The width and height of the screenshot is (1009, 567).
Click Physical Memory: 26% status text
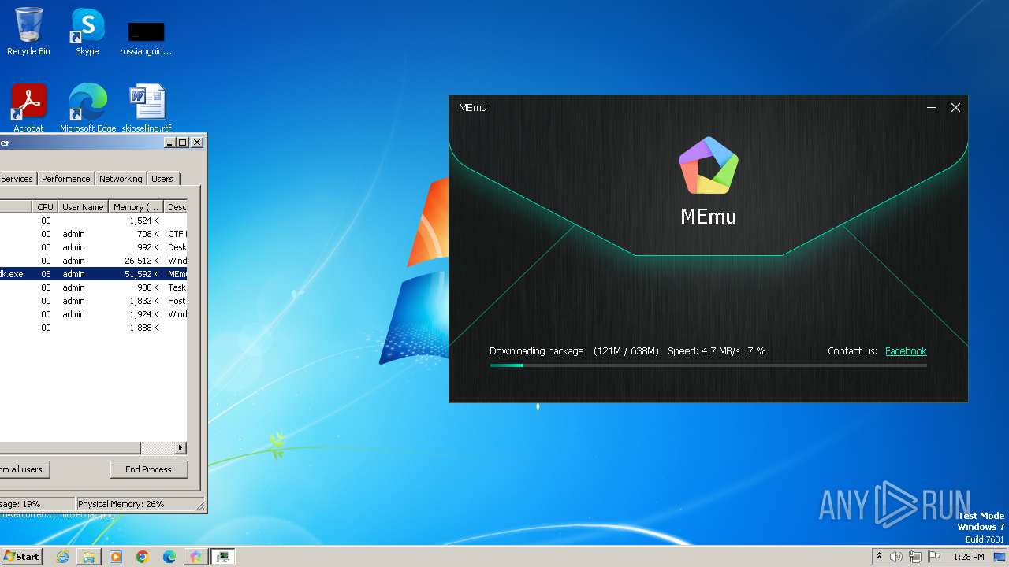pyautogui.click(x=121, y=504)
